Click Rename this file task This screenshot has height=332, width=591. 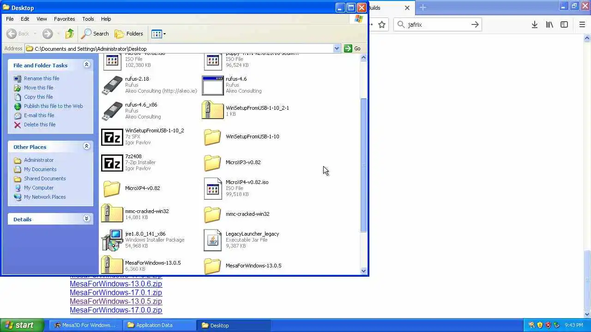42,78
